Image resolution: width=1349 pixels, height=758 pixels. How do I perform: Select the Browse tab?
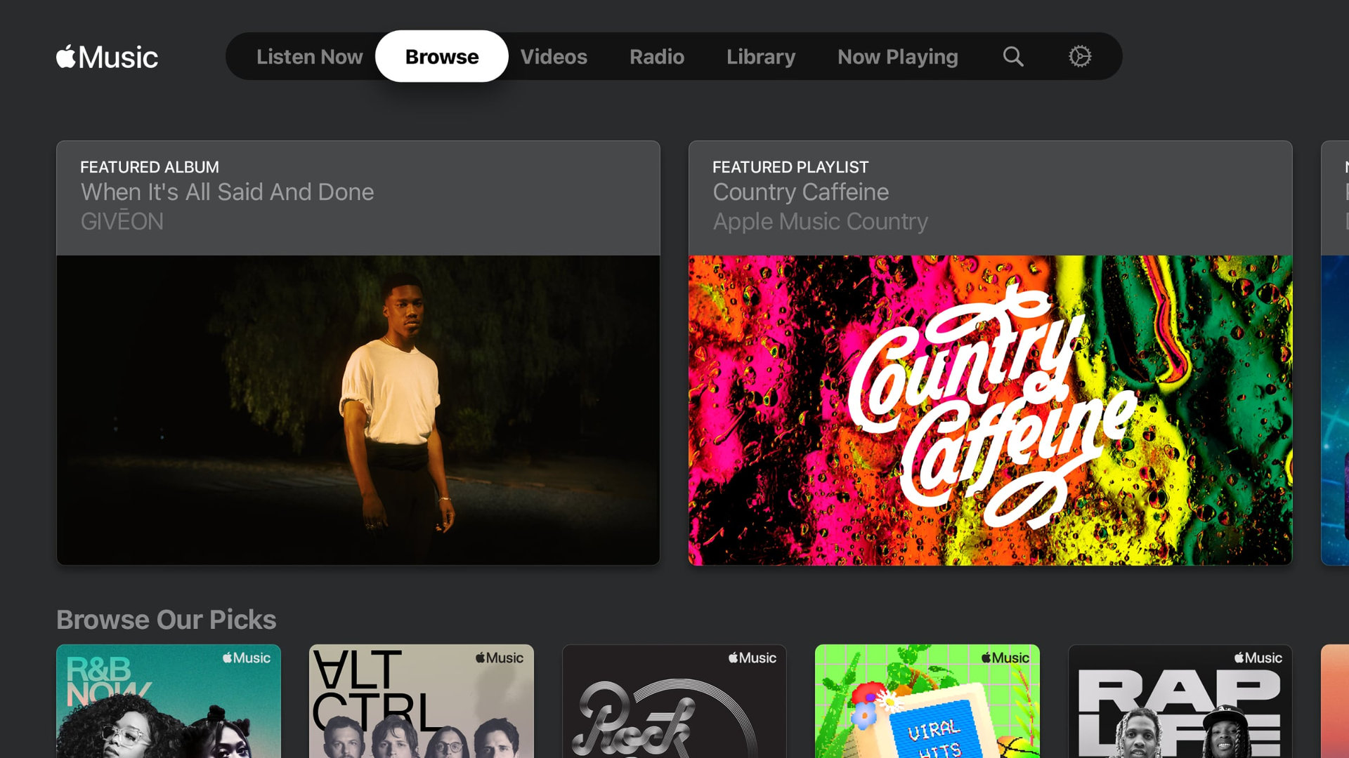click(441, 57)
